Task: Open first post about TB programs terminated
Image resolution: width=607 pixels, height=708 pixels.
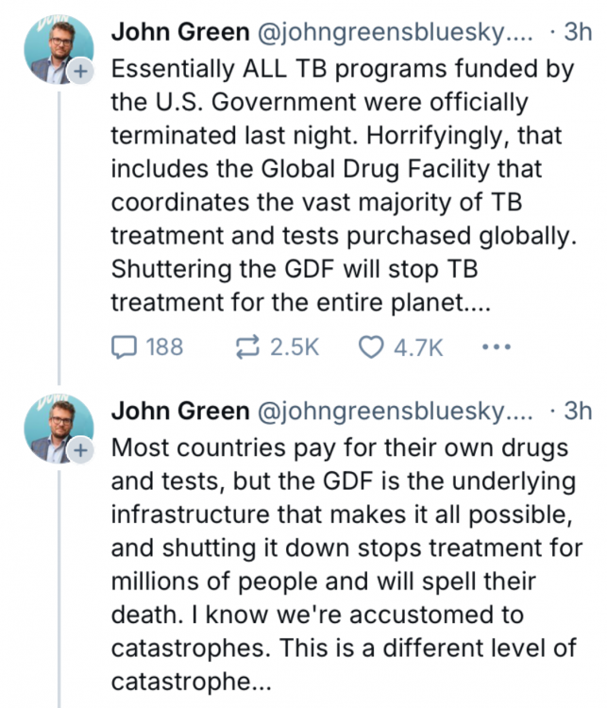Action: coord(340,170)
